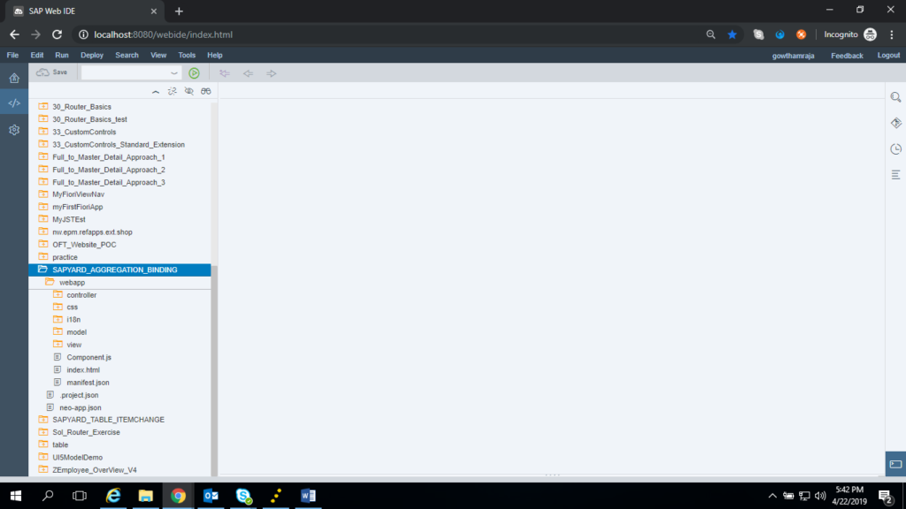Navigate back in editor history
The width and height of the screenshot is (906, 509).
tap(248, 73)
